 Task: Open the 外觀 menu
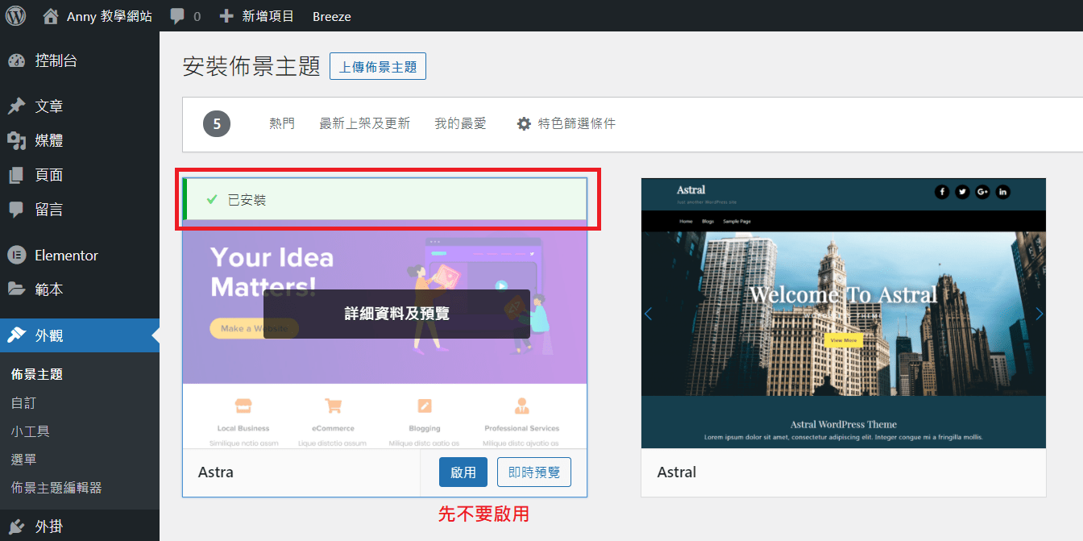pyautogui.click(x=80, y=335)
